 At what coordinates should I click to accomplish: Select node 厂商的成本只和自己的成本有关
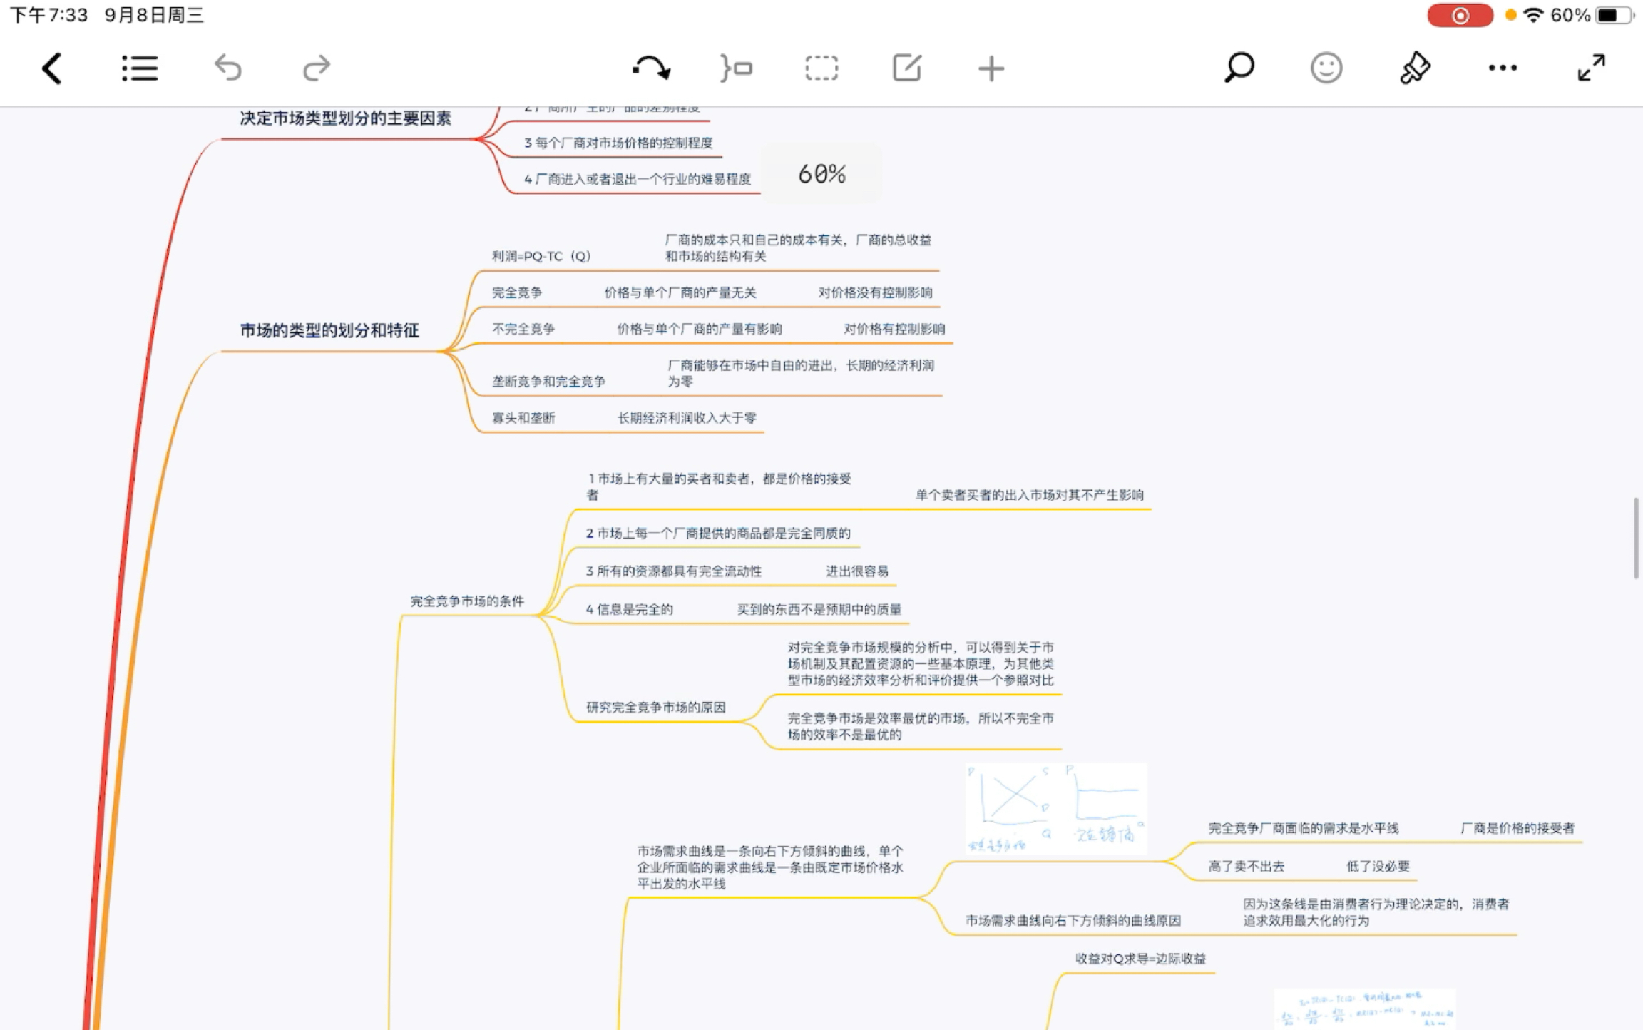tap(798, 248)
